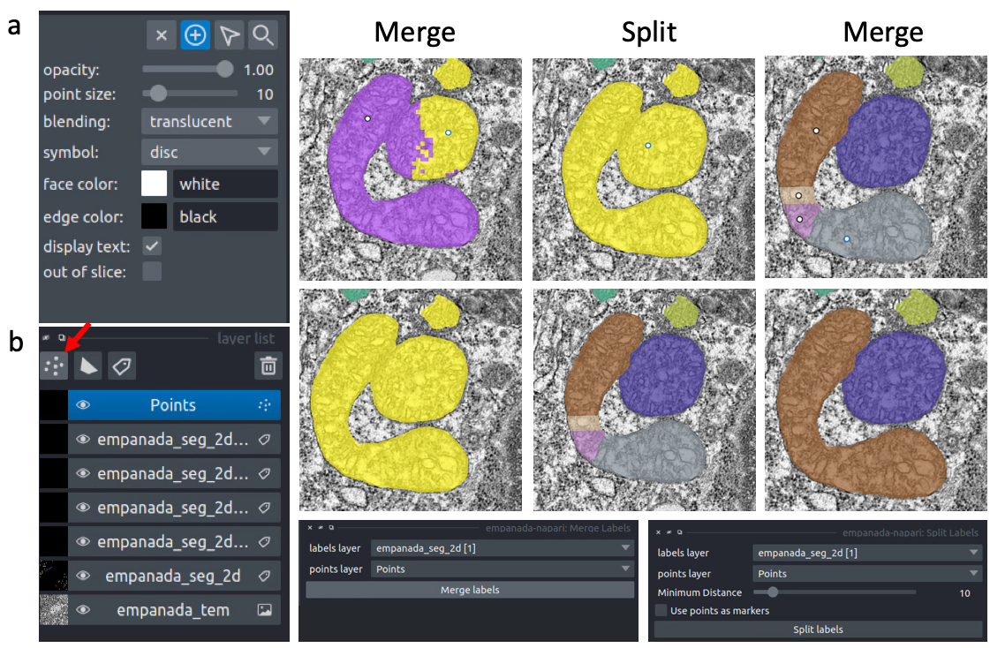Delete selected layer with trash icon

coord(268,365)
